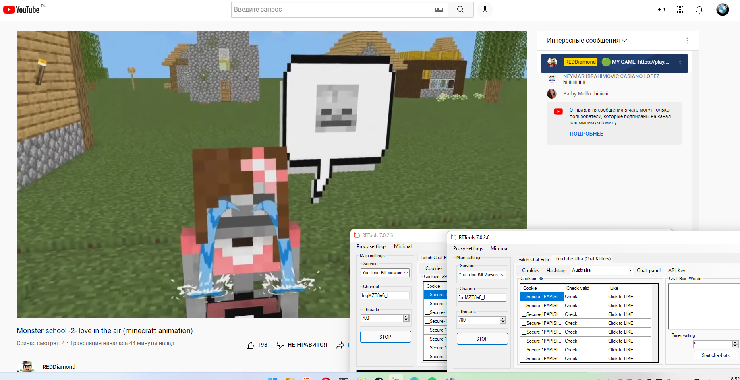Switch to YouTube Ultra (Chat & Likes) tab

(x=583, y=259)
